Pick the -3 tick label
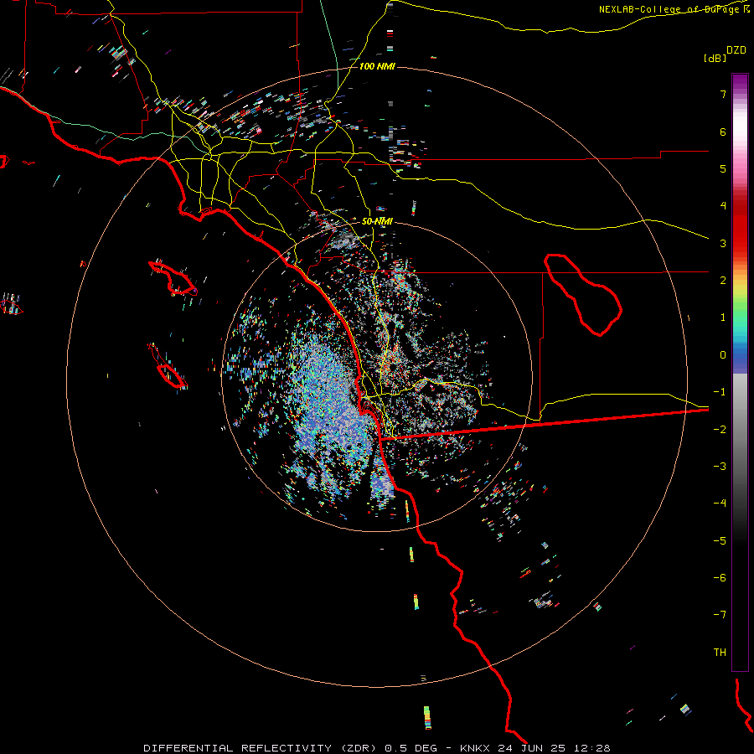The image size is (754, 754). 720,467
